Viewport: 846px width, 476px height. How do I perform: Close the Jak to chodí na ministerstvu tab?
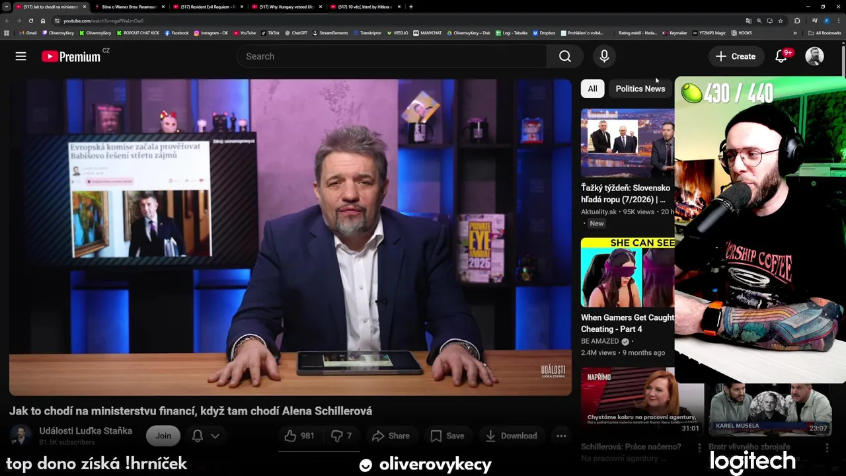pyautogui.click(x=84, y=7)
